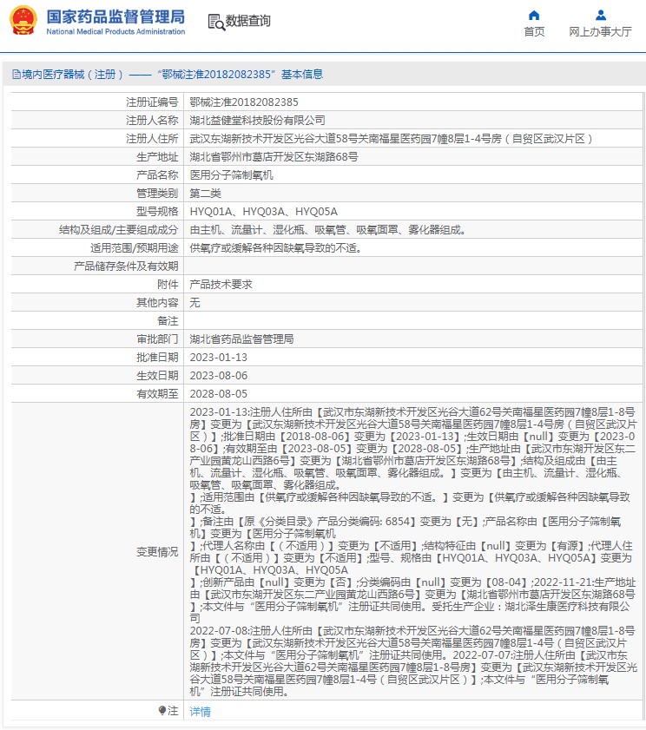Image resolution: width=646 pixels, height=730 pixels.
Task: Click the 湖北省药品监督管理局 approval department cell
Action: tap(414, 339)
